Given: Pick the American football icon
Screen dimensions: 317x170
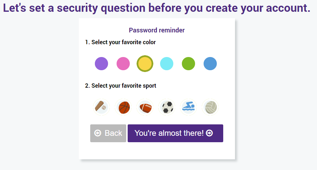Looking at the screenshot, I should click(x=145, y=107).
